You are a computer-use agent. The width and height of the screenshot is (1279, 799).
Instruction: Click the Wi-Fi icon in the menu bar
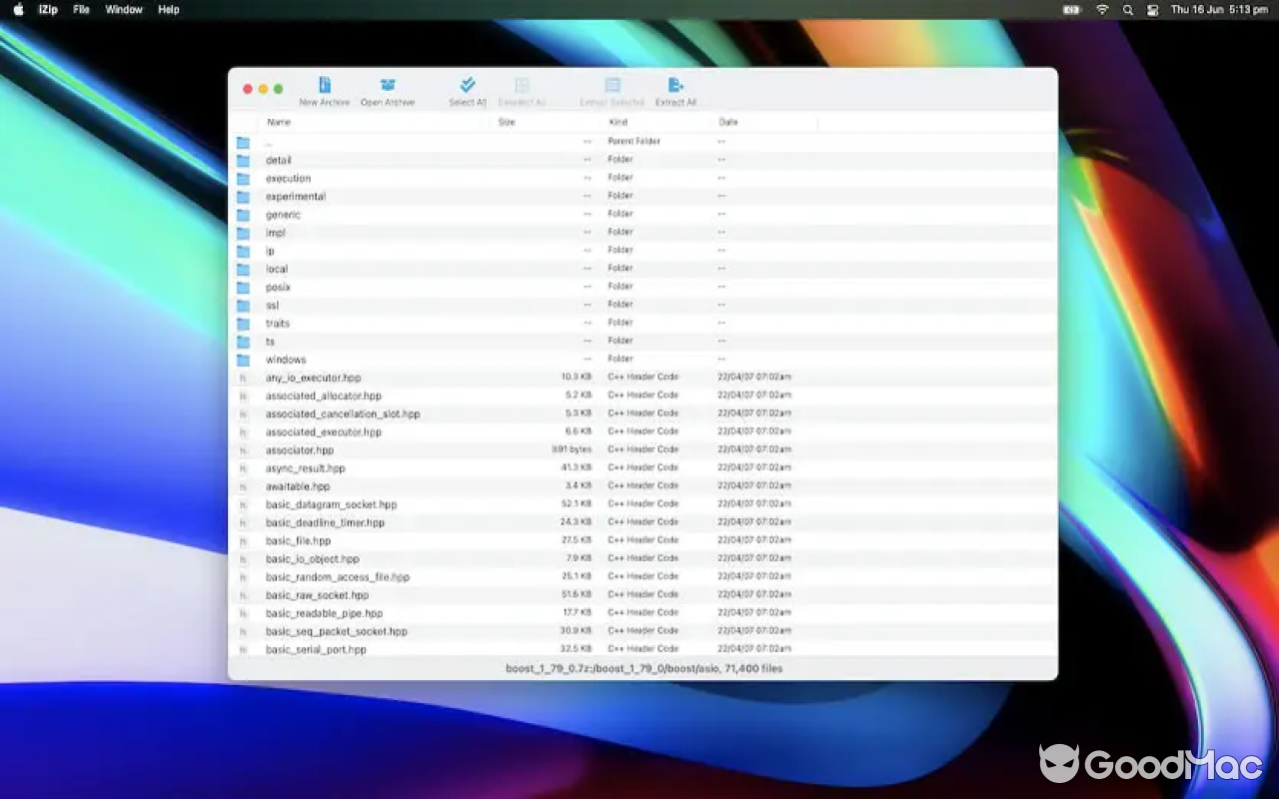(x=1101, y=9)
